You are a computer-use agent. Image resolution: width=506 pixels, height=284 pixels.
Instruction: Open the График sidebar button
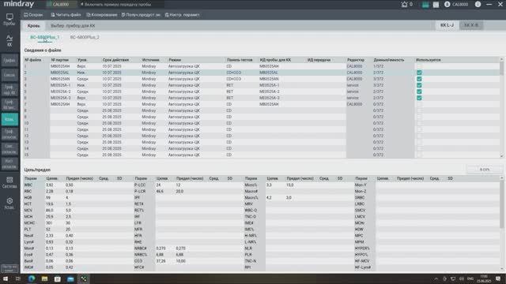9,60
